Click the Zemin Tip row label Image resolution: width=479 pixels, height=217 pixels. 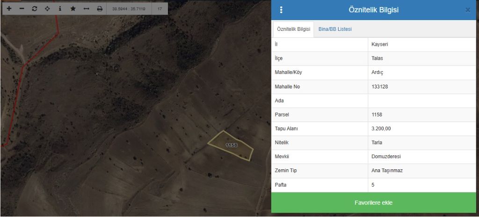point(285,171)
